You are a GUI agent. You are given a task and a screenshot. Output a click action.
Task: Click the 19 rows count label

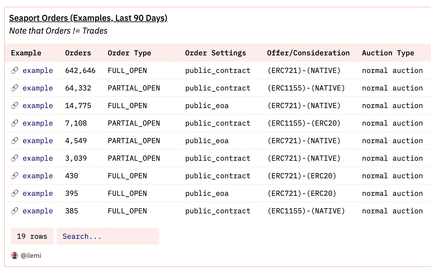[x=32, y=236]
